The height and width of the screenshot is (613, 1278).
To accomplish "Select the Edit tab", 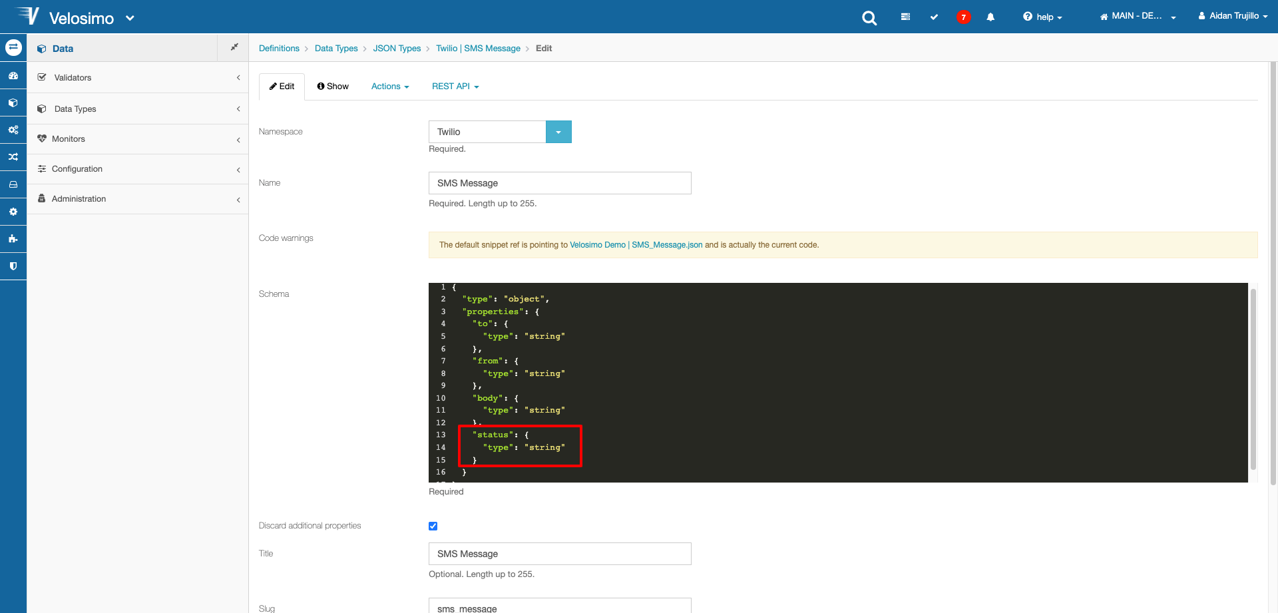I will [x=282, y=87].
